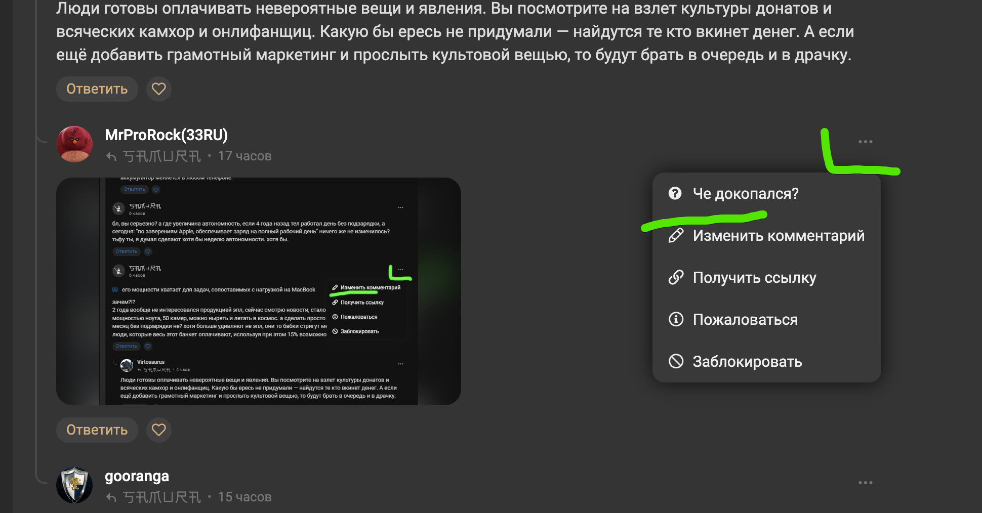Click the block circle icon
The height and width of the screenshot is (513, 982).
coord(676,361)
